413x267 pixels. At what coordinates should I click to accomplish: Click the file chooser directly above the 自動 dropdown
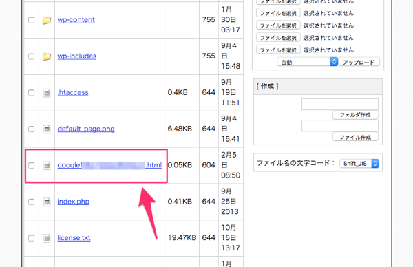point(278,50)
